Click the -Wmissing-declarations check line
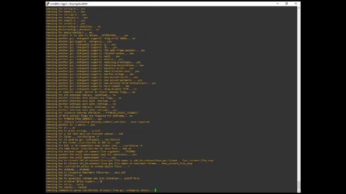 (x=95, y=65)
